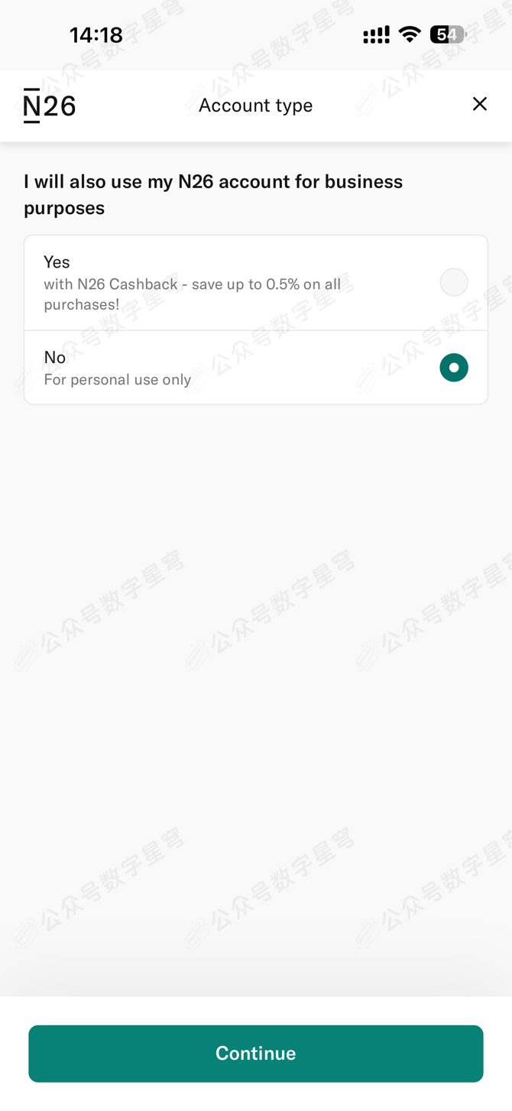Select the green radio button beside No
512x1111 pixels.
[454, 368]
